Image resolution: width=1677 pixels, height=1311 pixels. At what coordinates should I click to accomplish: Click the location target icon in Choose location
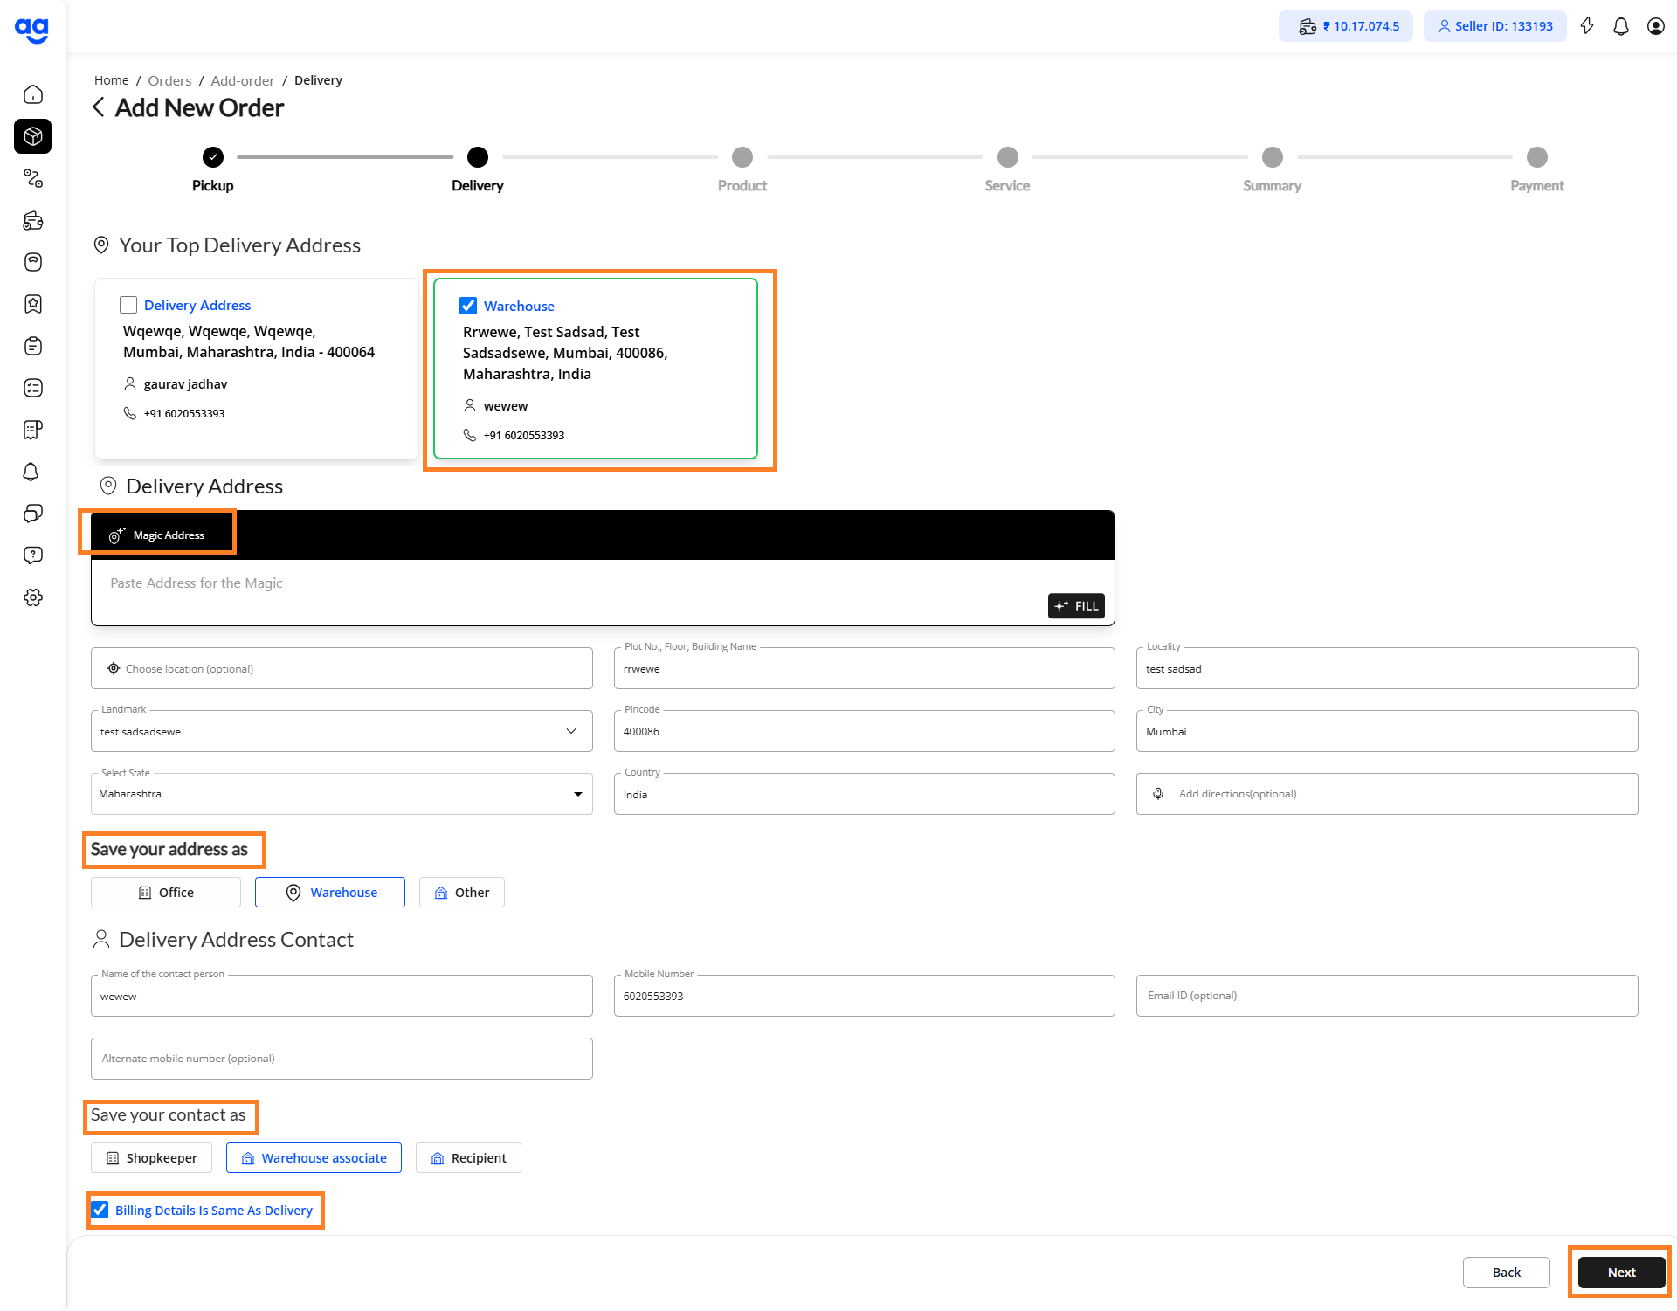point(114,669)
